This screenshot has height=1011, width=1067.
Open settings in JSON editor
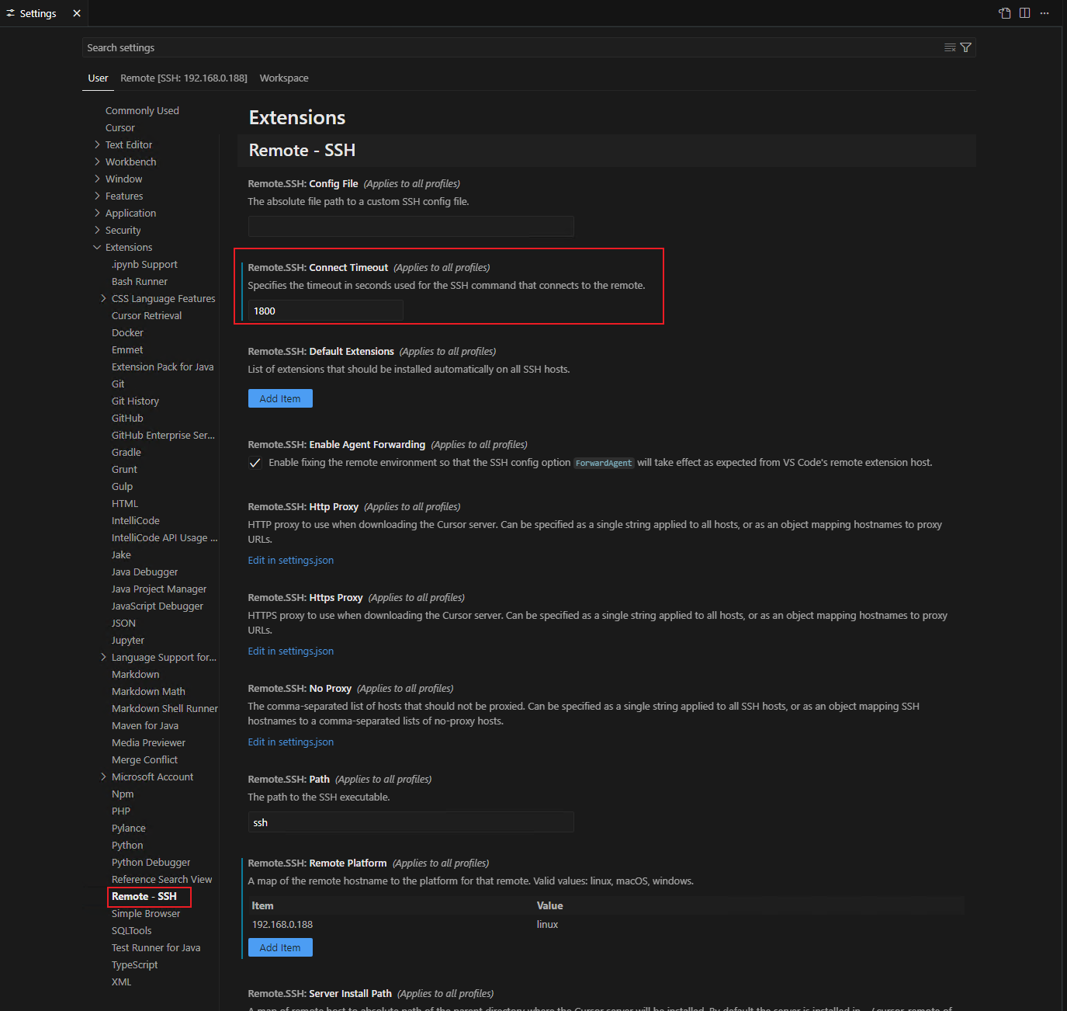coord(1004,13)
